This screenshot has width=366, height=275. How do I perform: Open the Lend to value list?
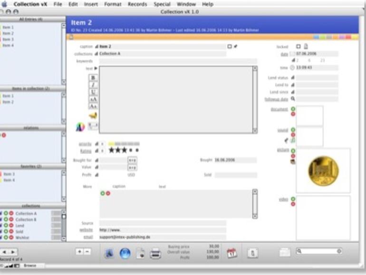(293, 85)
